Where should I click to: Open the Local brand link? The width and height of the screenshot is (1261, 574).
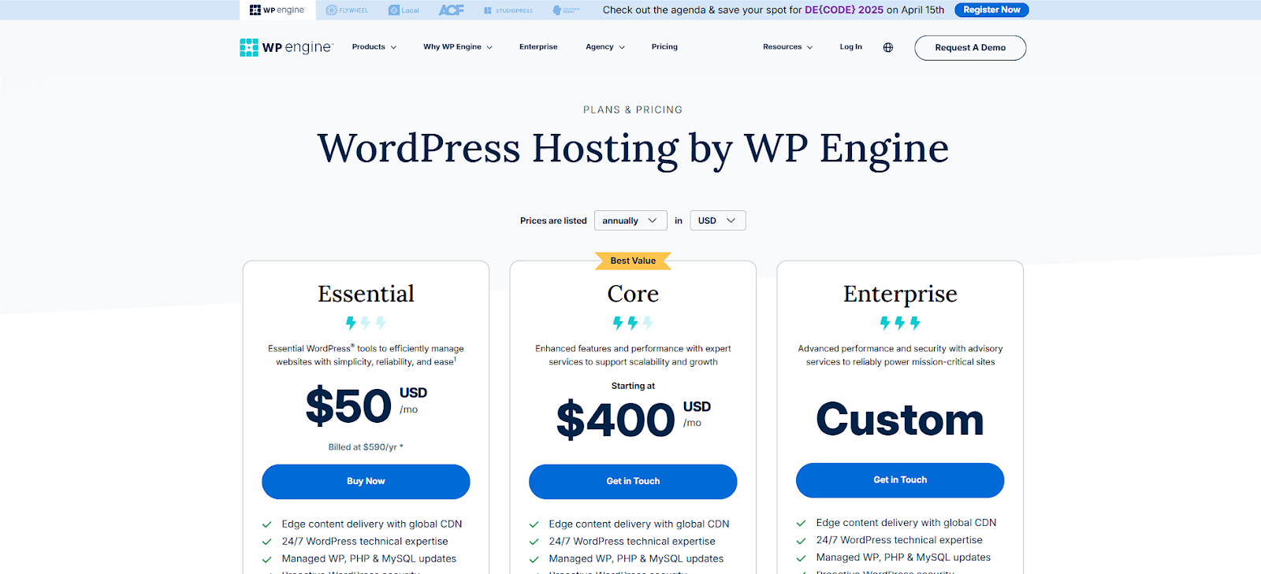pyautogui.click(x=404, y=10)
